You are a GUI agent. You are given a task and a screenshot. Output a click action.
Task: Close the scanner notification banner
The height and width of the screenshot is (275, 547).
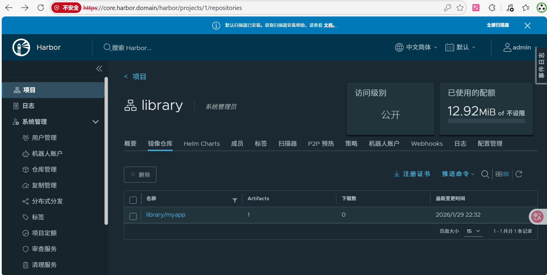[x=528, y=26]
